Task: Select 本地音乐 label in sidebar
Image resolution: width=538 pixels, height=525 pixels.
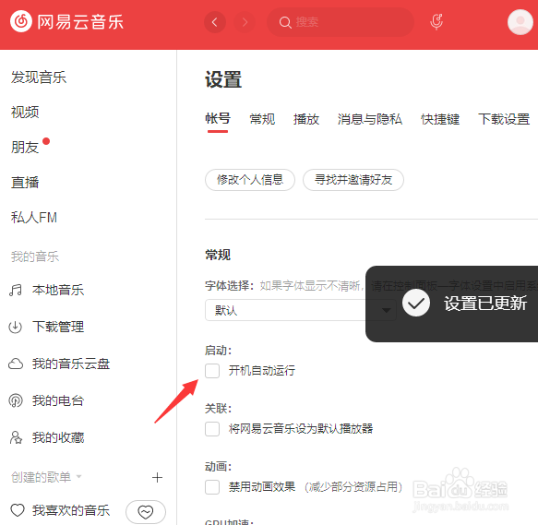Action: [x=58, y=291]
